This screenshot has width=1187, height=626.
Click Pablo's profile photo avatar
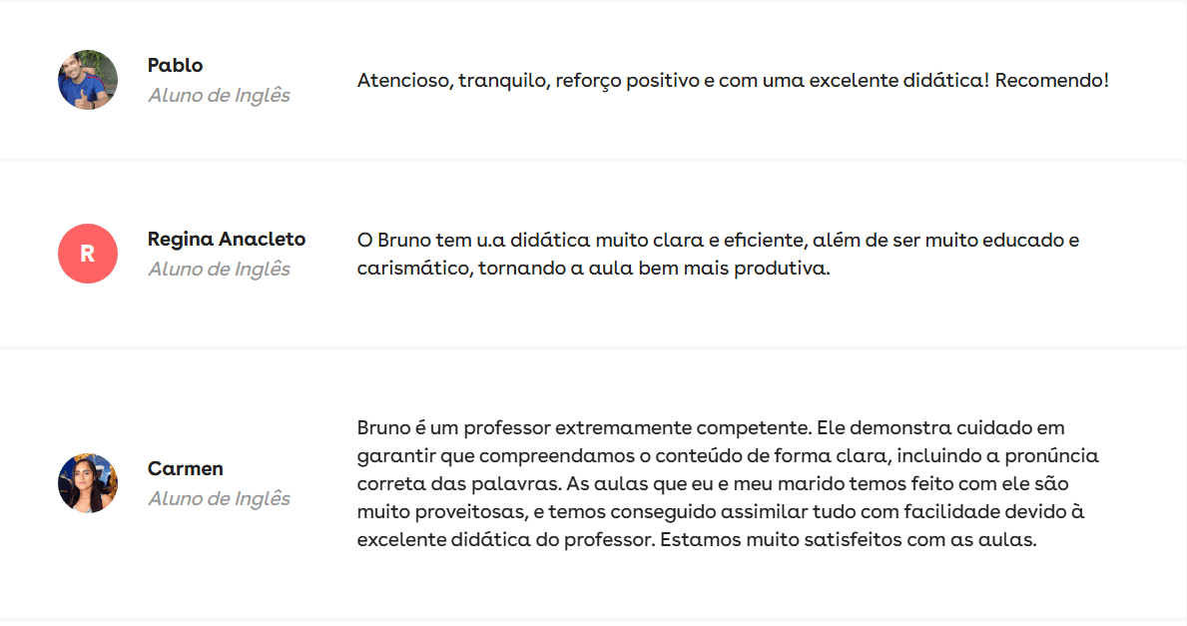click(x=88, y=80)
